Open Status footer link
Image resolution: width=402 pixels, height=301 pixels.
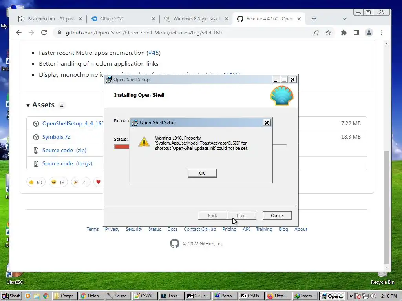click(x=155, y=229)
